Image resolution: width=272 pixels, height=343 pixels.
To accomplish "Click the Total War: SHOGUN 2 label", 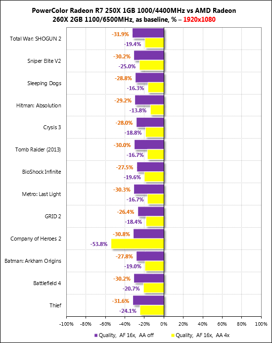I will 36,39.
